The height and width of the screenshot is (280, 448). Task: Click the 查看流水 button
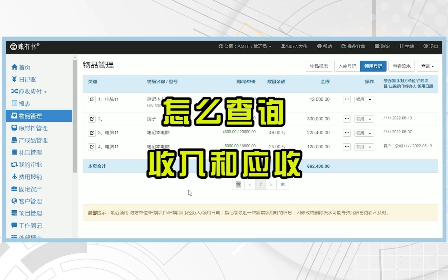(x=402, y=66)
